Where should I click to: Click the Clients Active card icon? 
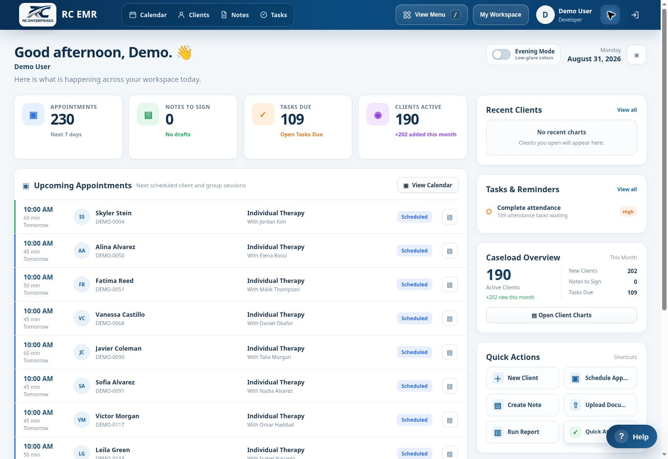tap(378, 115)
